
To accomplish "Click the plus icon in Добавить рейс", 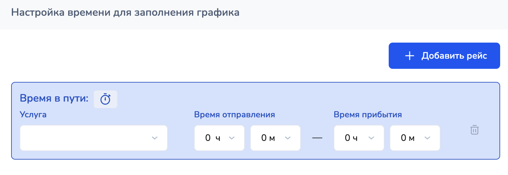I will [x=409, y=56].
